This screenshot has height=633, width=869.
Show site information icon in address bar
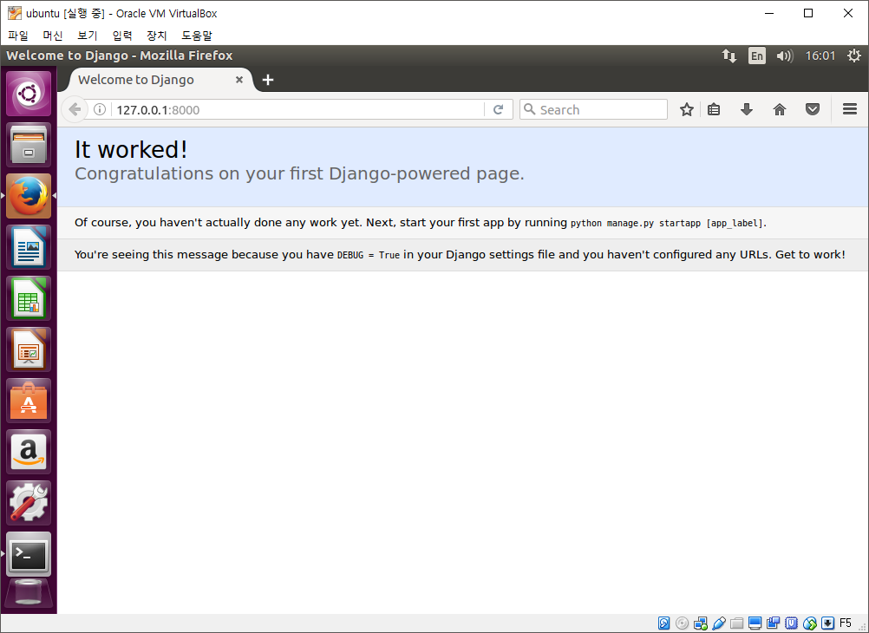coord(100,110)
